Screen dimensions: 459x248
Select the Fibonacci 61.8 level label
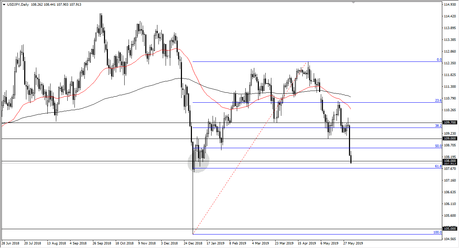(x=438, y=166)
